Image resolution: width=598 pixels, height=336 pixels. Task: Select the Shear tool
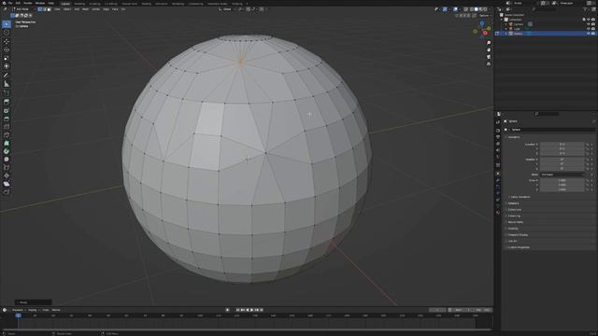pos(7,184)
